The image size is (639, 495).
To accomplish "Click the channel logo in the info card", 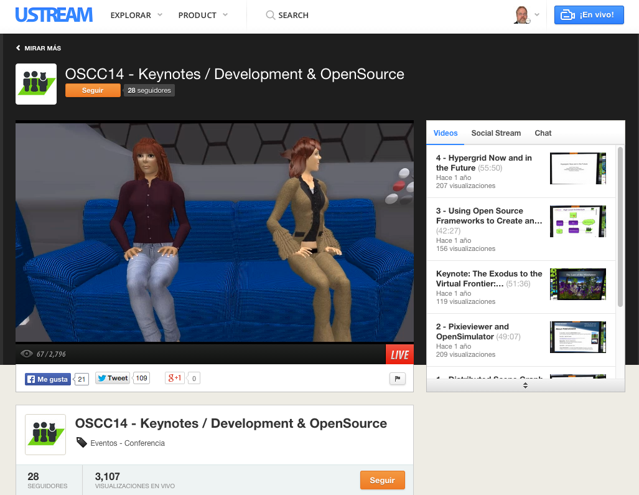I will (45, 434).
